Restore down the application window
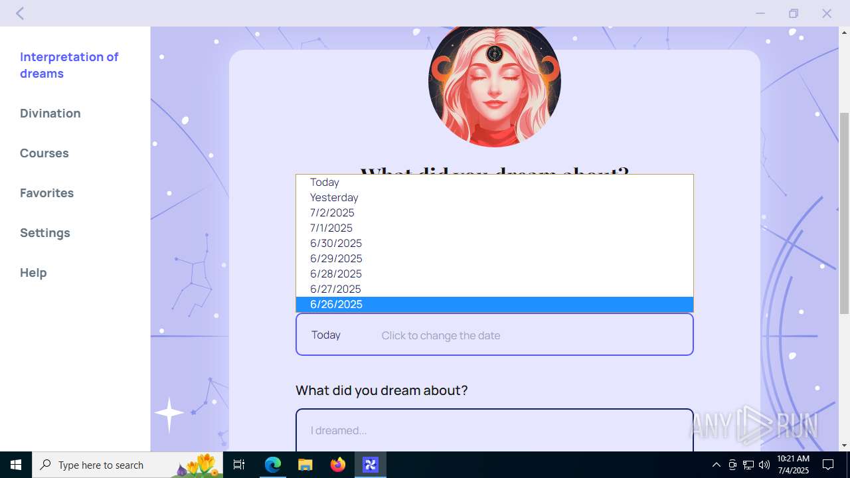The height and width of the screenshot is (478, 850). (794, 13)
